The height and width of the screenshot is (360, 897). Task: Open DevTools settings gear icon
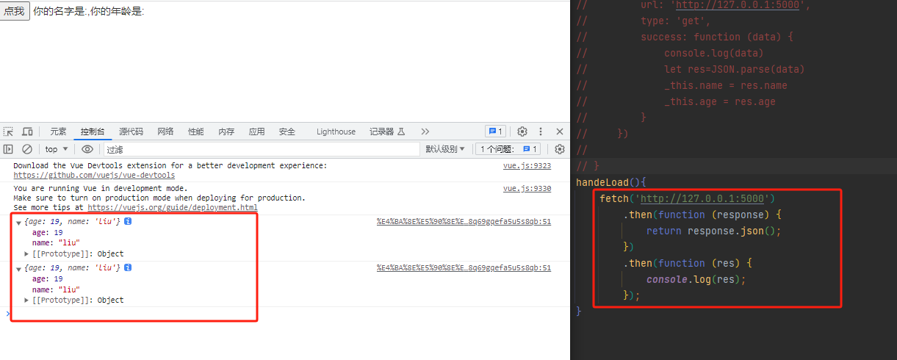point(522,132)
